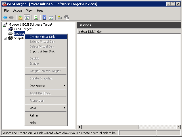Select the Microsoft iSCSI Software Target root

click(30, 24)
